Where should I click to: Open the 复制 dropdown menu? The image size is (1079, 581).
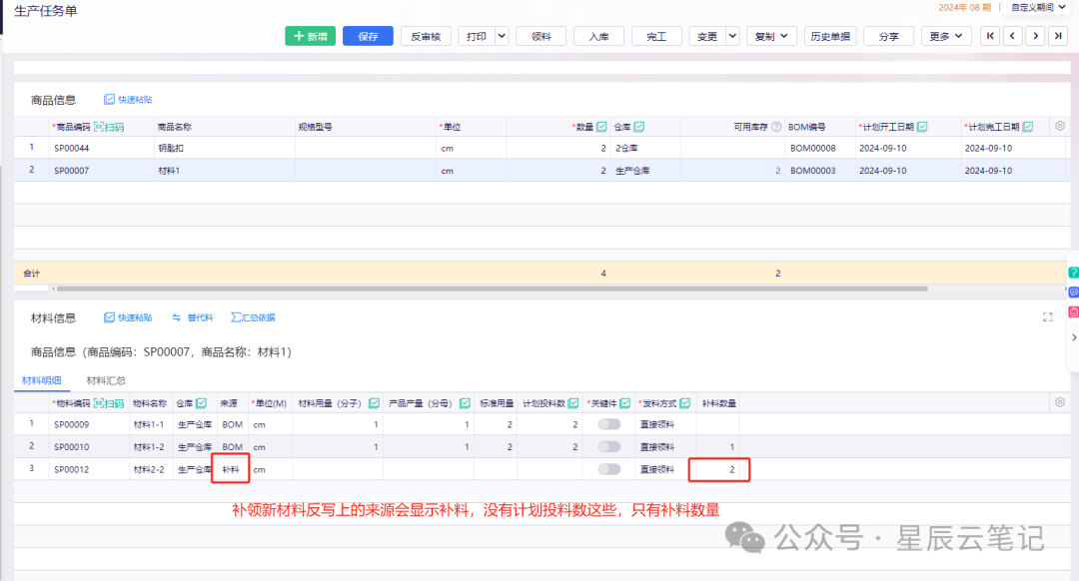(x=771, y=37)
